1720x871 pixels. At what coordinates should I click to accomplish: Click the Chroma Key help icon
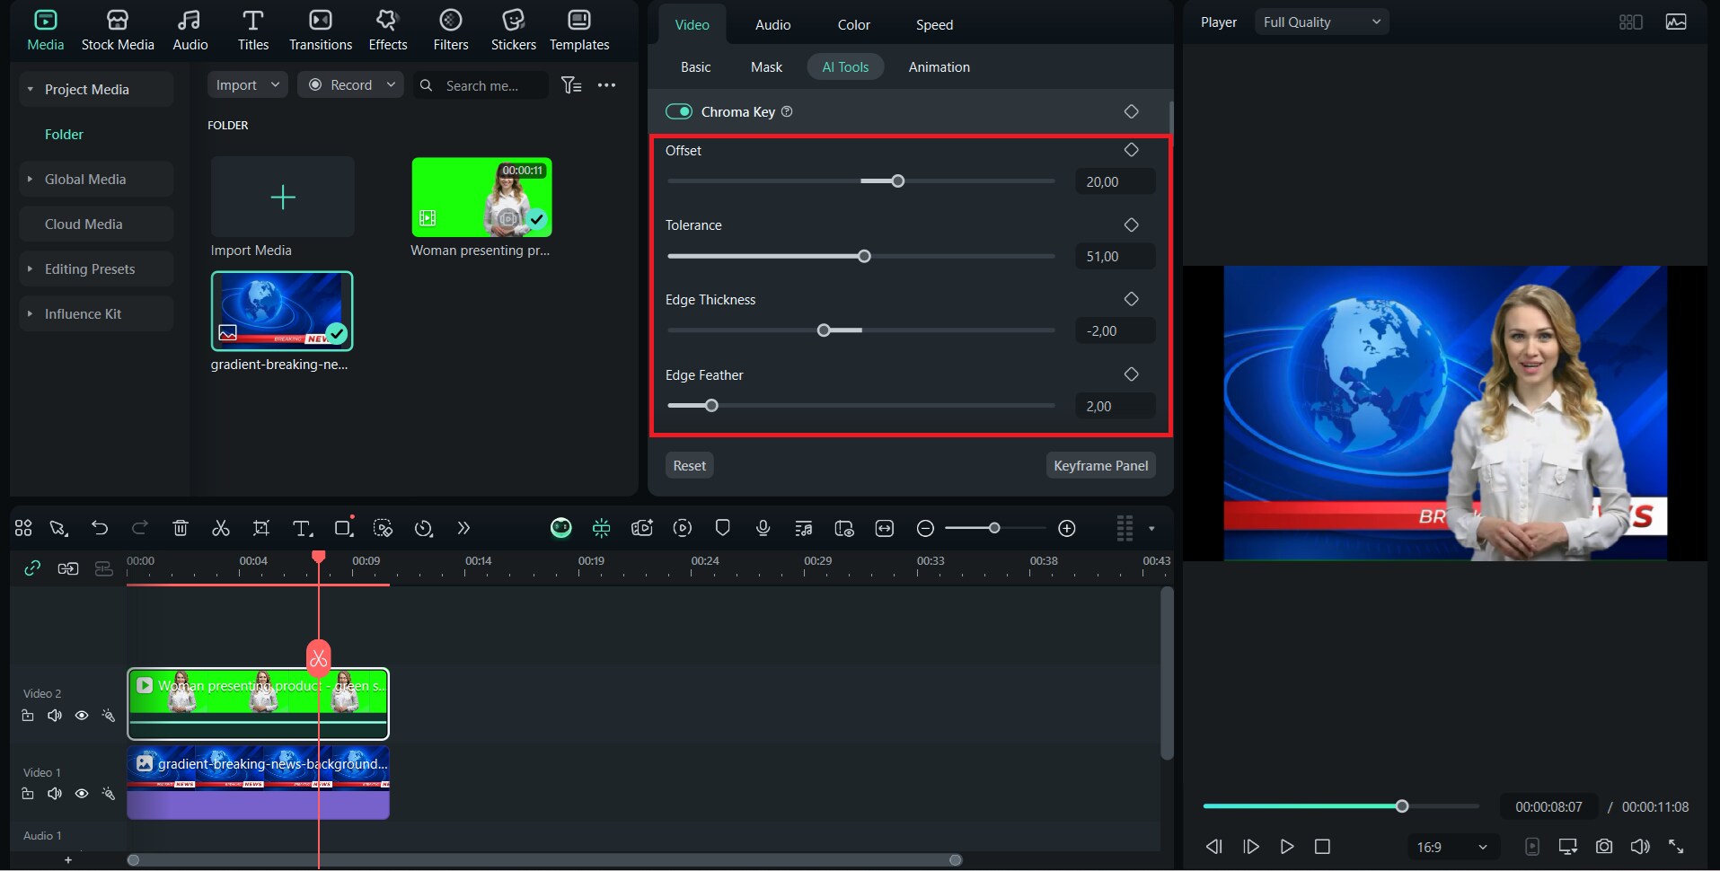click(787, 111)
